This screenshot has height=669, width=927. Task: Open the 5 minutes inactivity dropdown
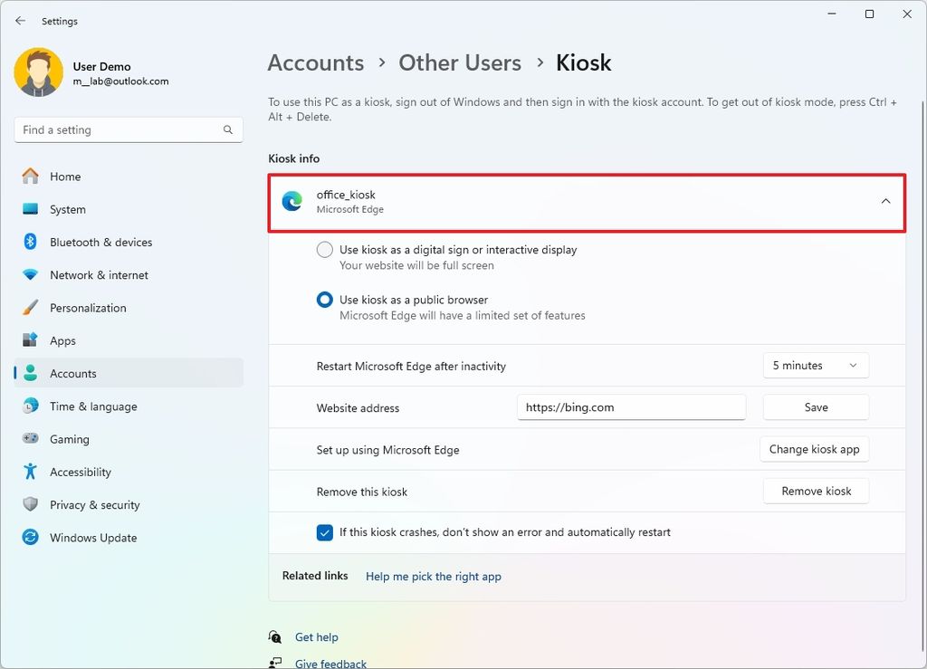816,366
